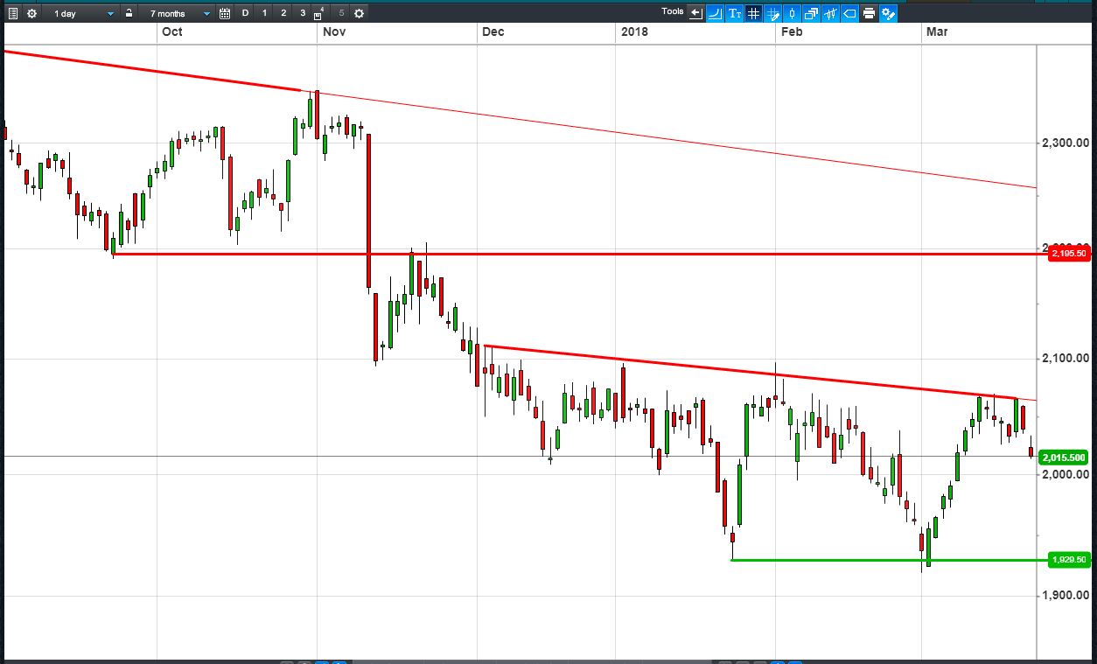Image resolution: width=1097 pixels, height=664 pixels.
Task: Click the Mar time axis label
Action: 938,32
